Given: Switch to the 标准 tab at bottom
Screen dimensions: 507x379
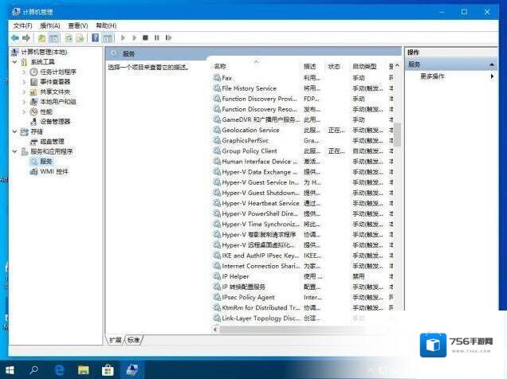Looking at the screenshot, I should [133, 340].
